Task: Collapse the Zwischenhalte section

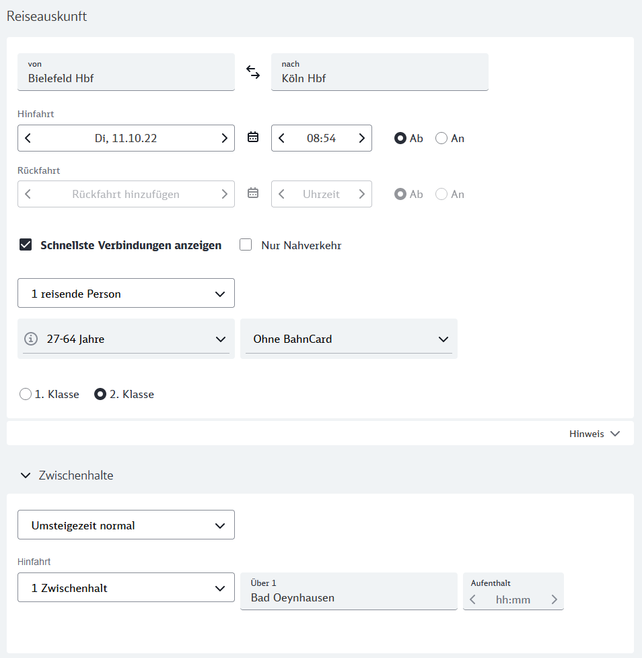Action: point(26,475)
